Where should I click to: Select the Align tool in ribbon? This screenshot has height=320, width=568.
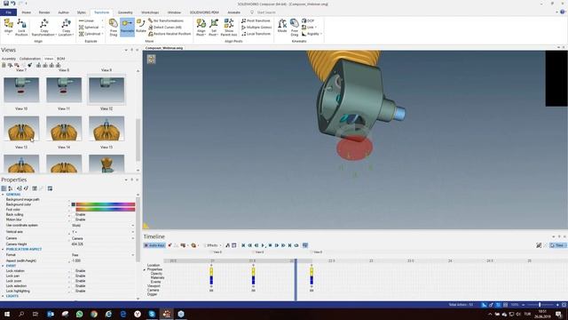8,28
